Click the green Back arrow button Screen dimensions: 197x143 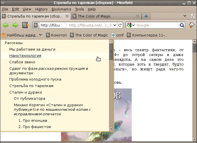click(6, 25)
